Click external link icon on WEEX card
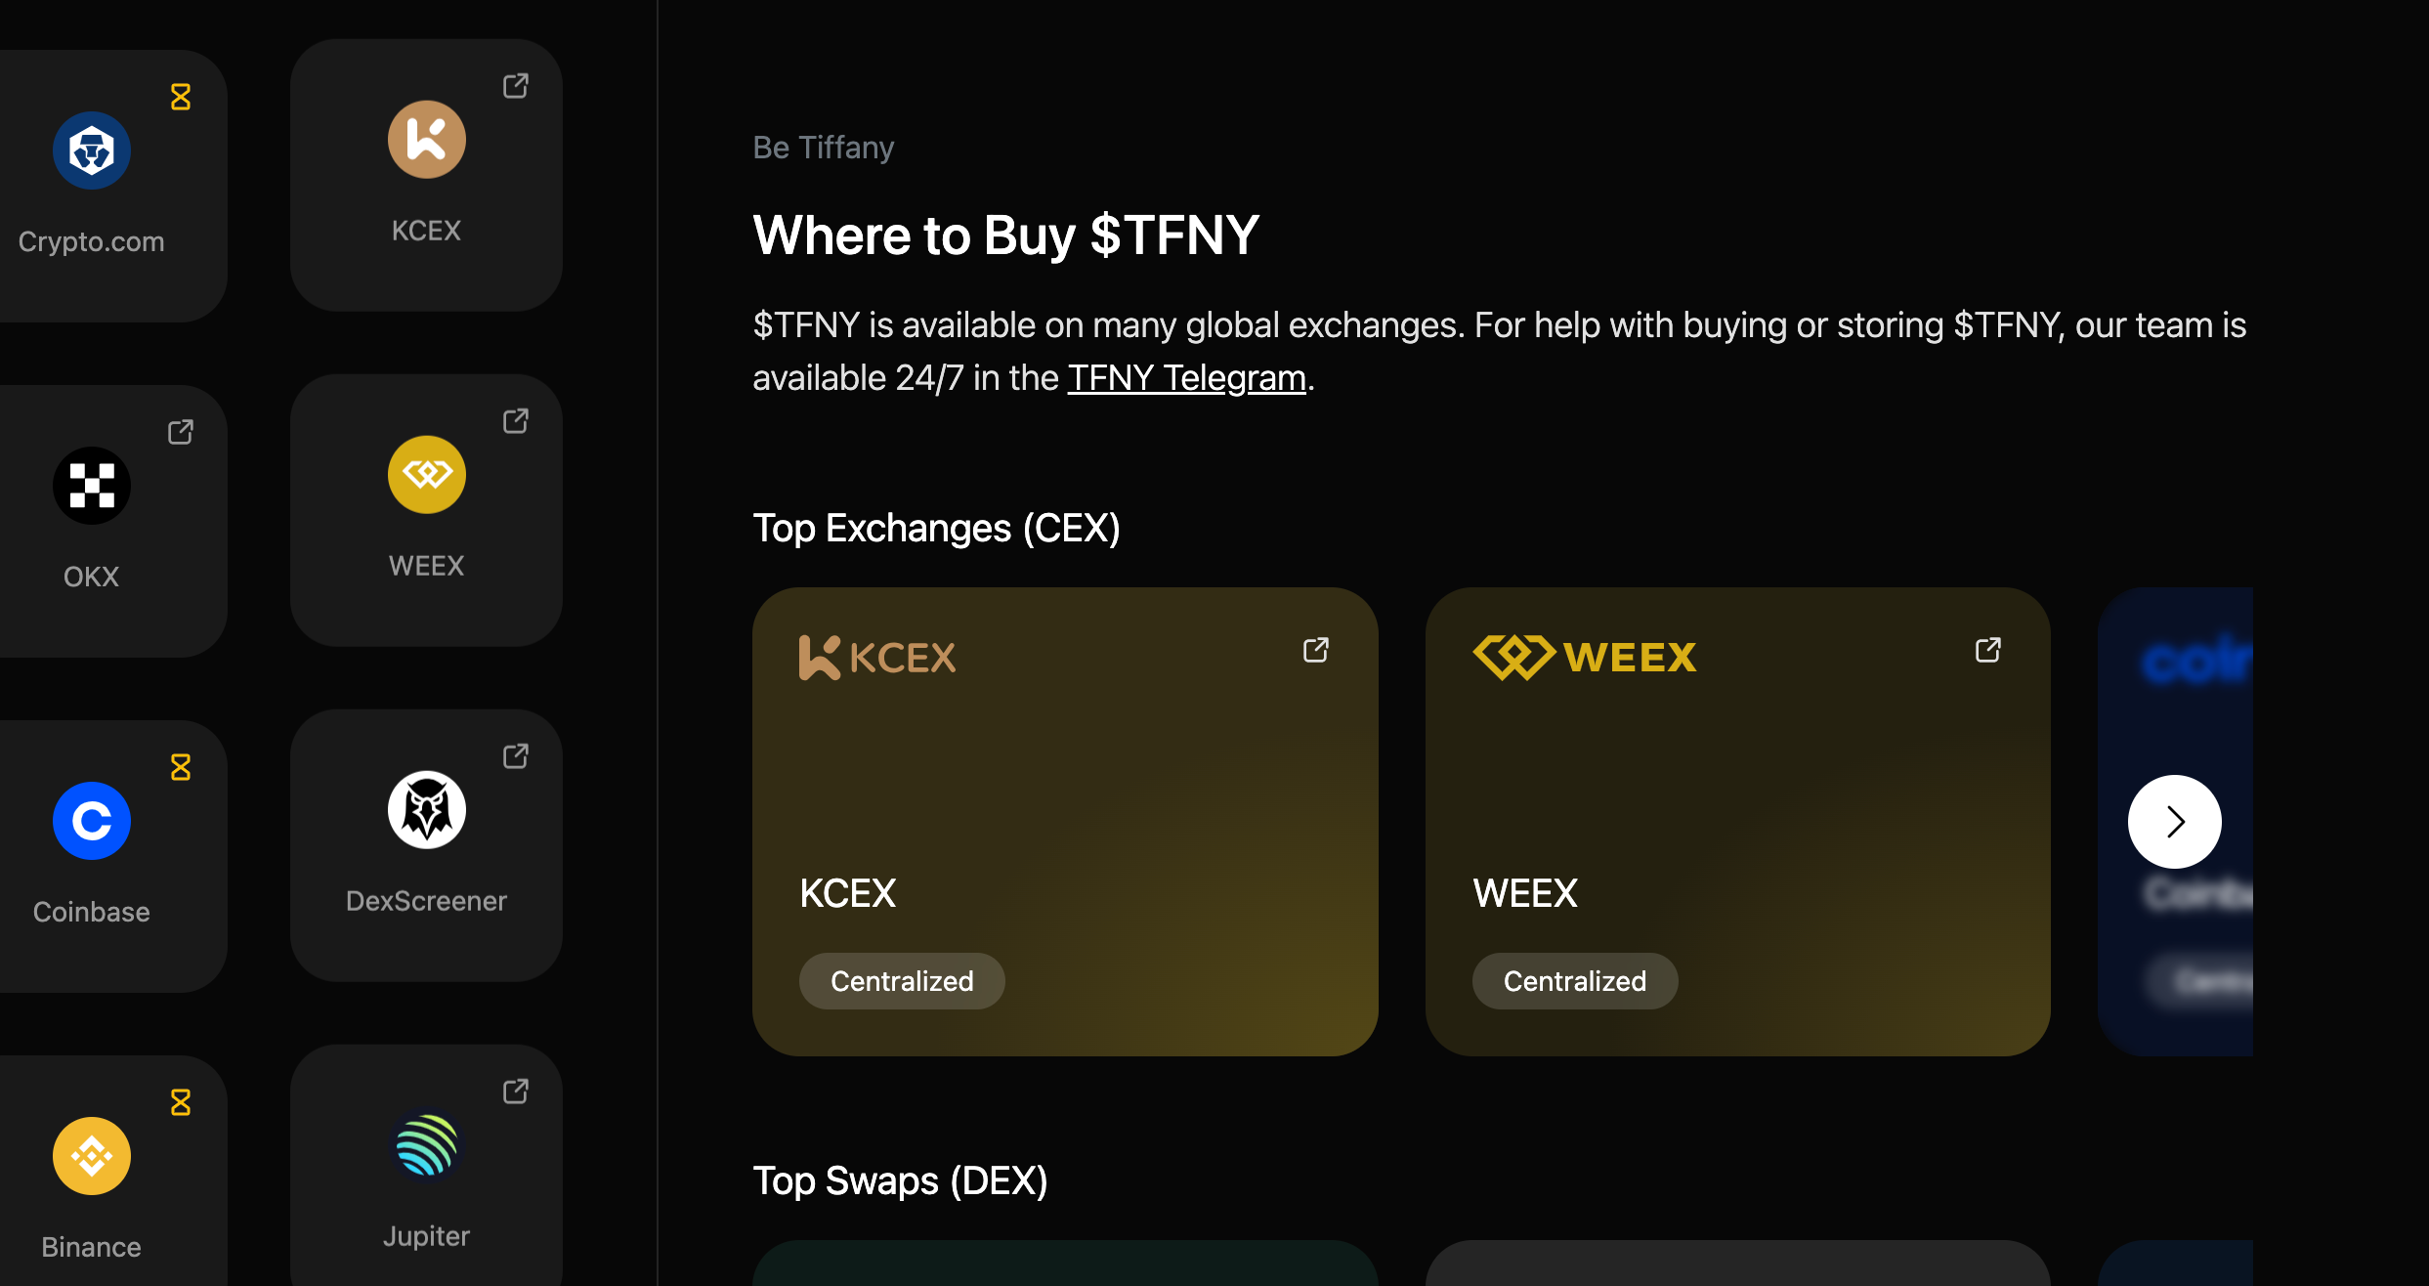Viewport: 2429px width, 1286px height. [x=1988, y=650]
